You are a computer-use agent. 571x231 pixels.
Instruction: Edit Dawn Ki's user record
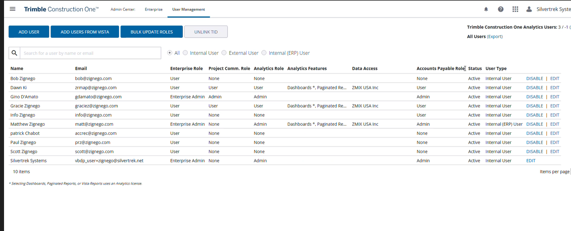(555, 88)
